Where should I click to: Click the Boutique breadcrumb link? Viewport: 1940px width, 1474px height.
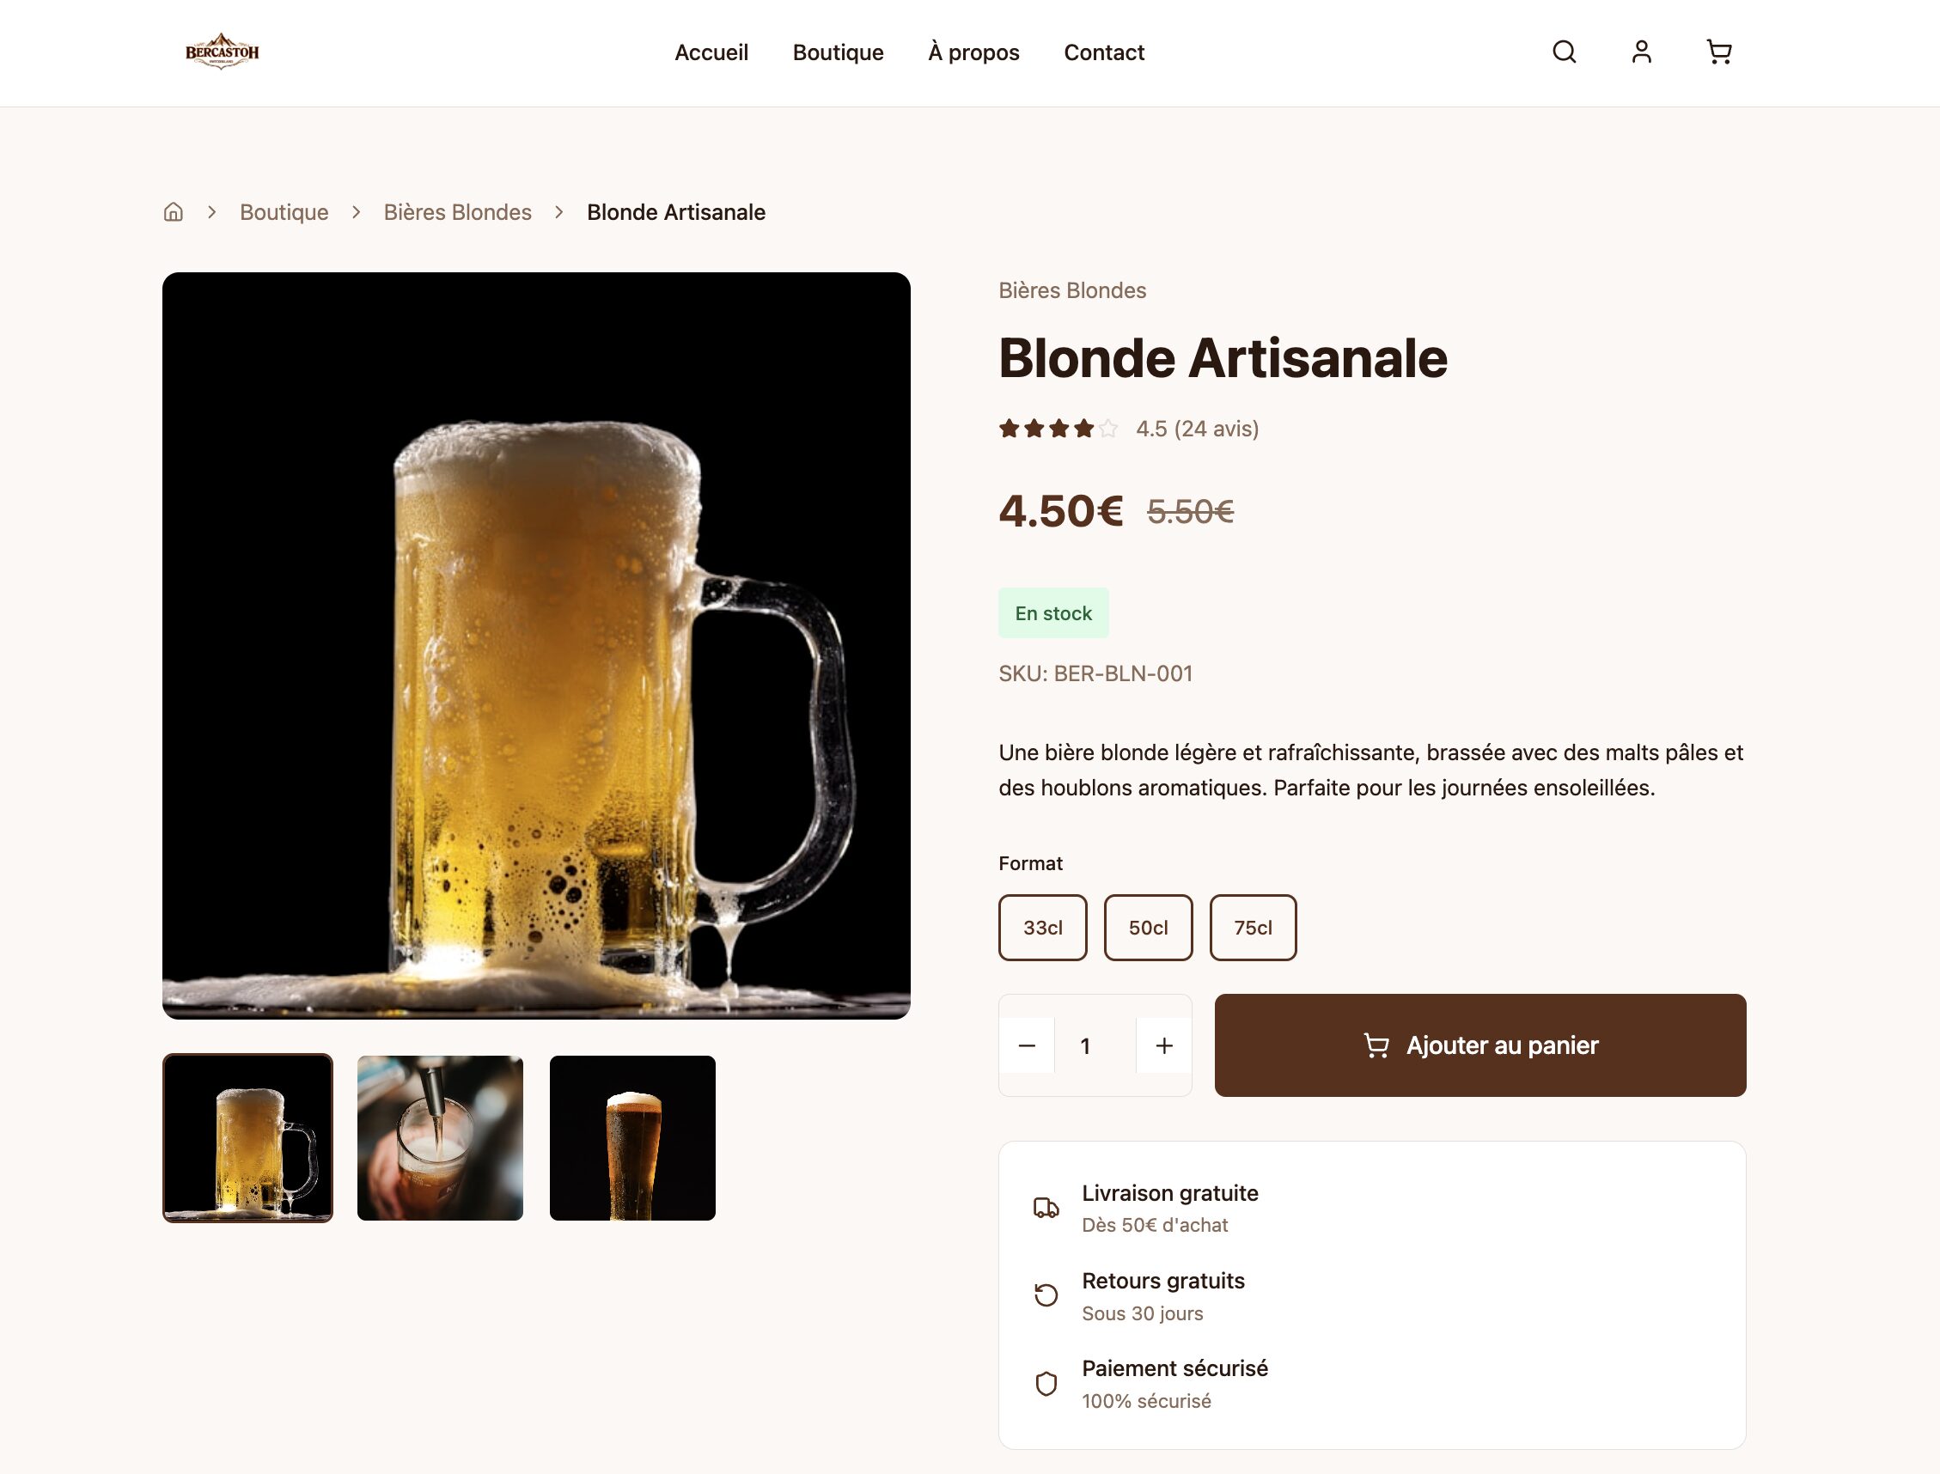point(284,212)
